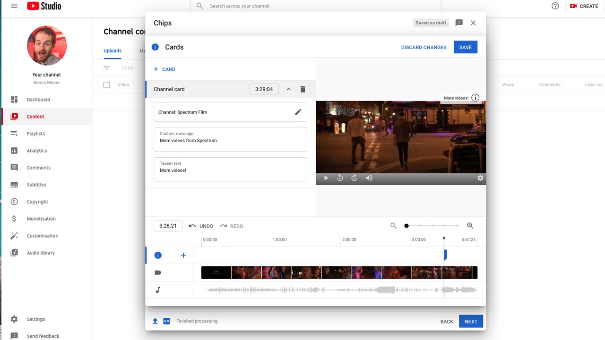Click the Custom message text field
Image resolution: width=605 pixels, height=340 pixels.
pyautogui.click(x=230, y=140)
